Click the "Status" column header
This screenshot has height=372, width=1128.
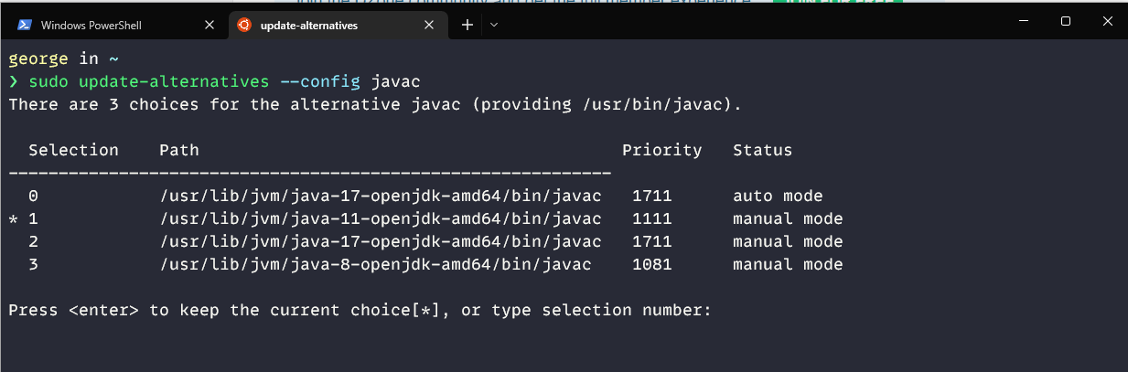[x=762, y=150]
